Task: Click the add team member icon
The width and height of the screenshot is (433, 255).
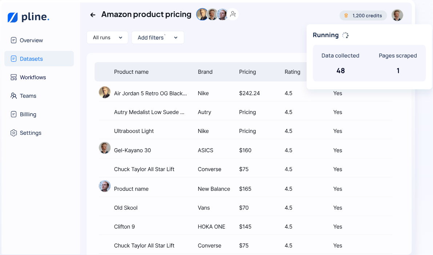Action: [233, 14]
